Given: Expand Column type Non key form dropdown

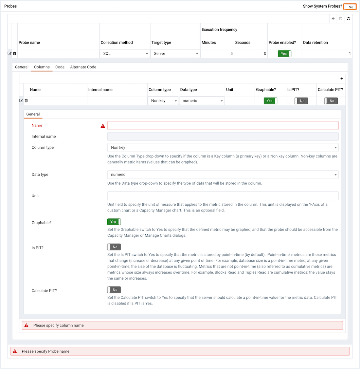Looking at the screenshot, I should (x=223, y=148).
